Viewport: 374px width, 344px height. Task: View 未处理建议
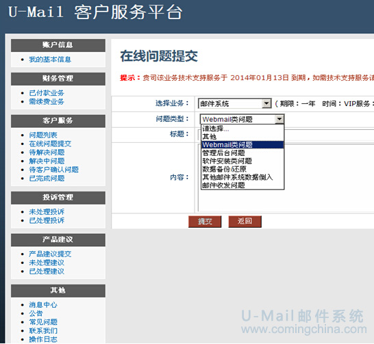tap(47, 263)
